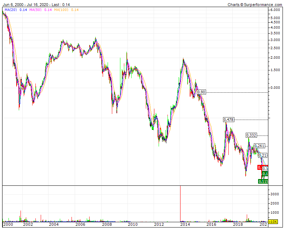Viewport: 285px width, 230px height.
Task: Click the pink 0.14 value beside MA(50)
Action: [x=48, y=10]
